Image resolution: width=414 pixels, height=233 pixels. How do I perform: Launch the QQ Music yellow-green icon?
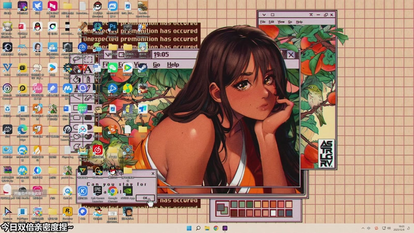point(127,88)
